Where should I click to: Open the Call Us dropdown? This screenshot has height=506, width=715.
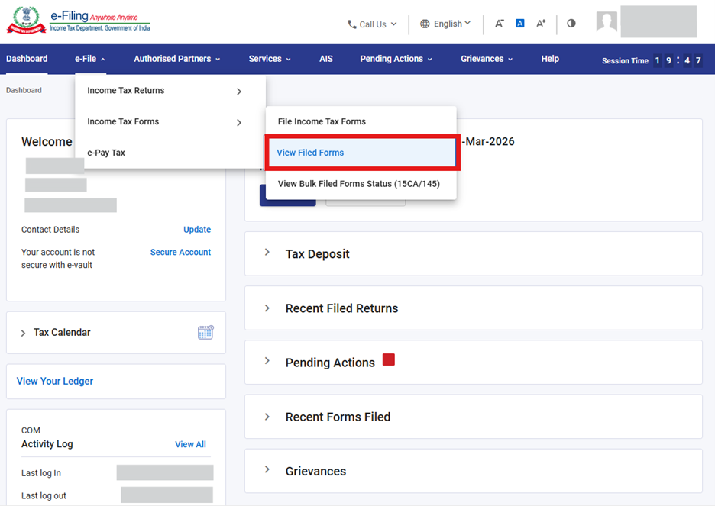point(372,24)
